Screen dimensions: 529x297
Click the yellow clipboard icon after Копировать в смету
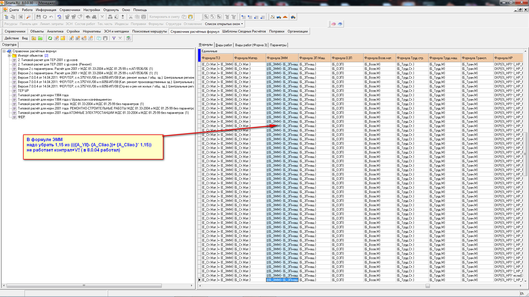click(x=190, y=17)
